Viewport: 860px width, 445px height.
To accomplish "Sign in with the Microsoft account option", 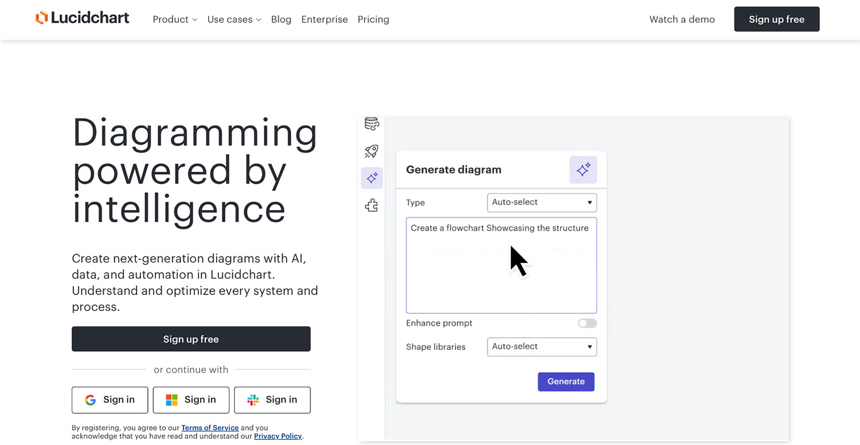I will click(x=191, y=400).
